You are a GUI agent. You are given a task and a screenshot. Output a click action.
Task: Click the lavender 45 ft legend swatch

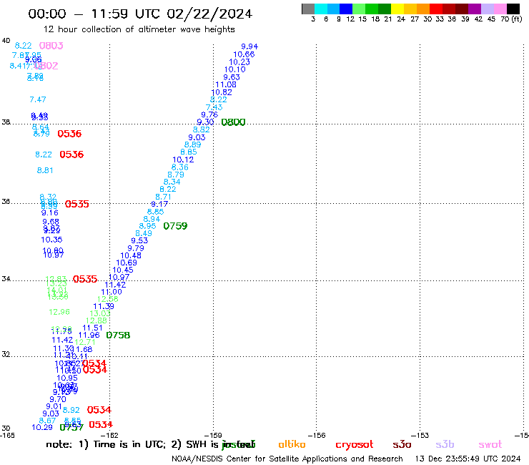pos(487,9)
